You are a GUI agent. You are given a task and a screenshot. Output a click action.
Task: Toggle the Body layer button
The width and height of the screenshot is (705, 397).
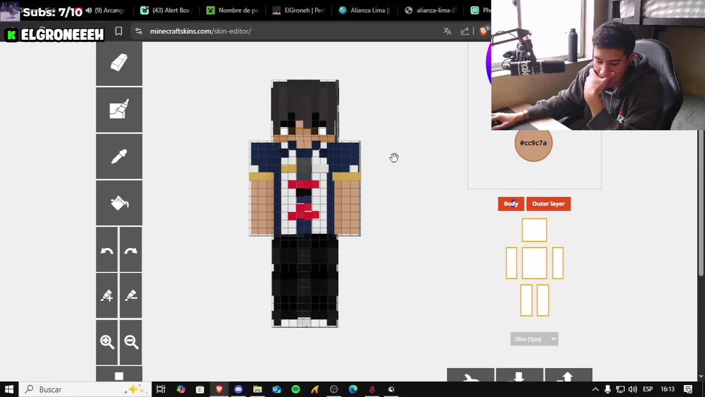(x=511, y=203)
